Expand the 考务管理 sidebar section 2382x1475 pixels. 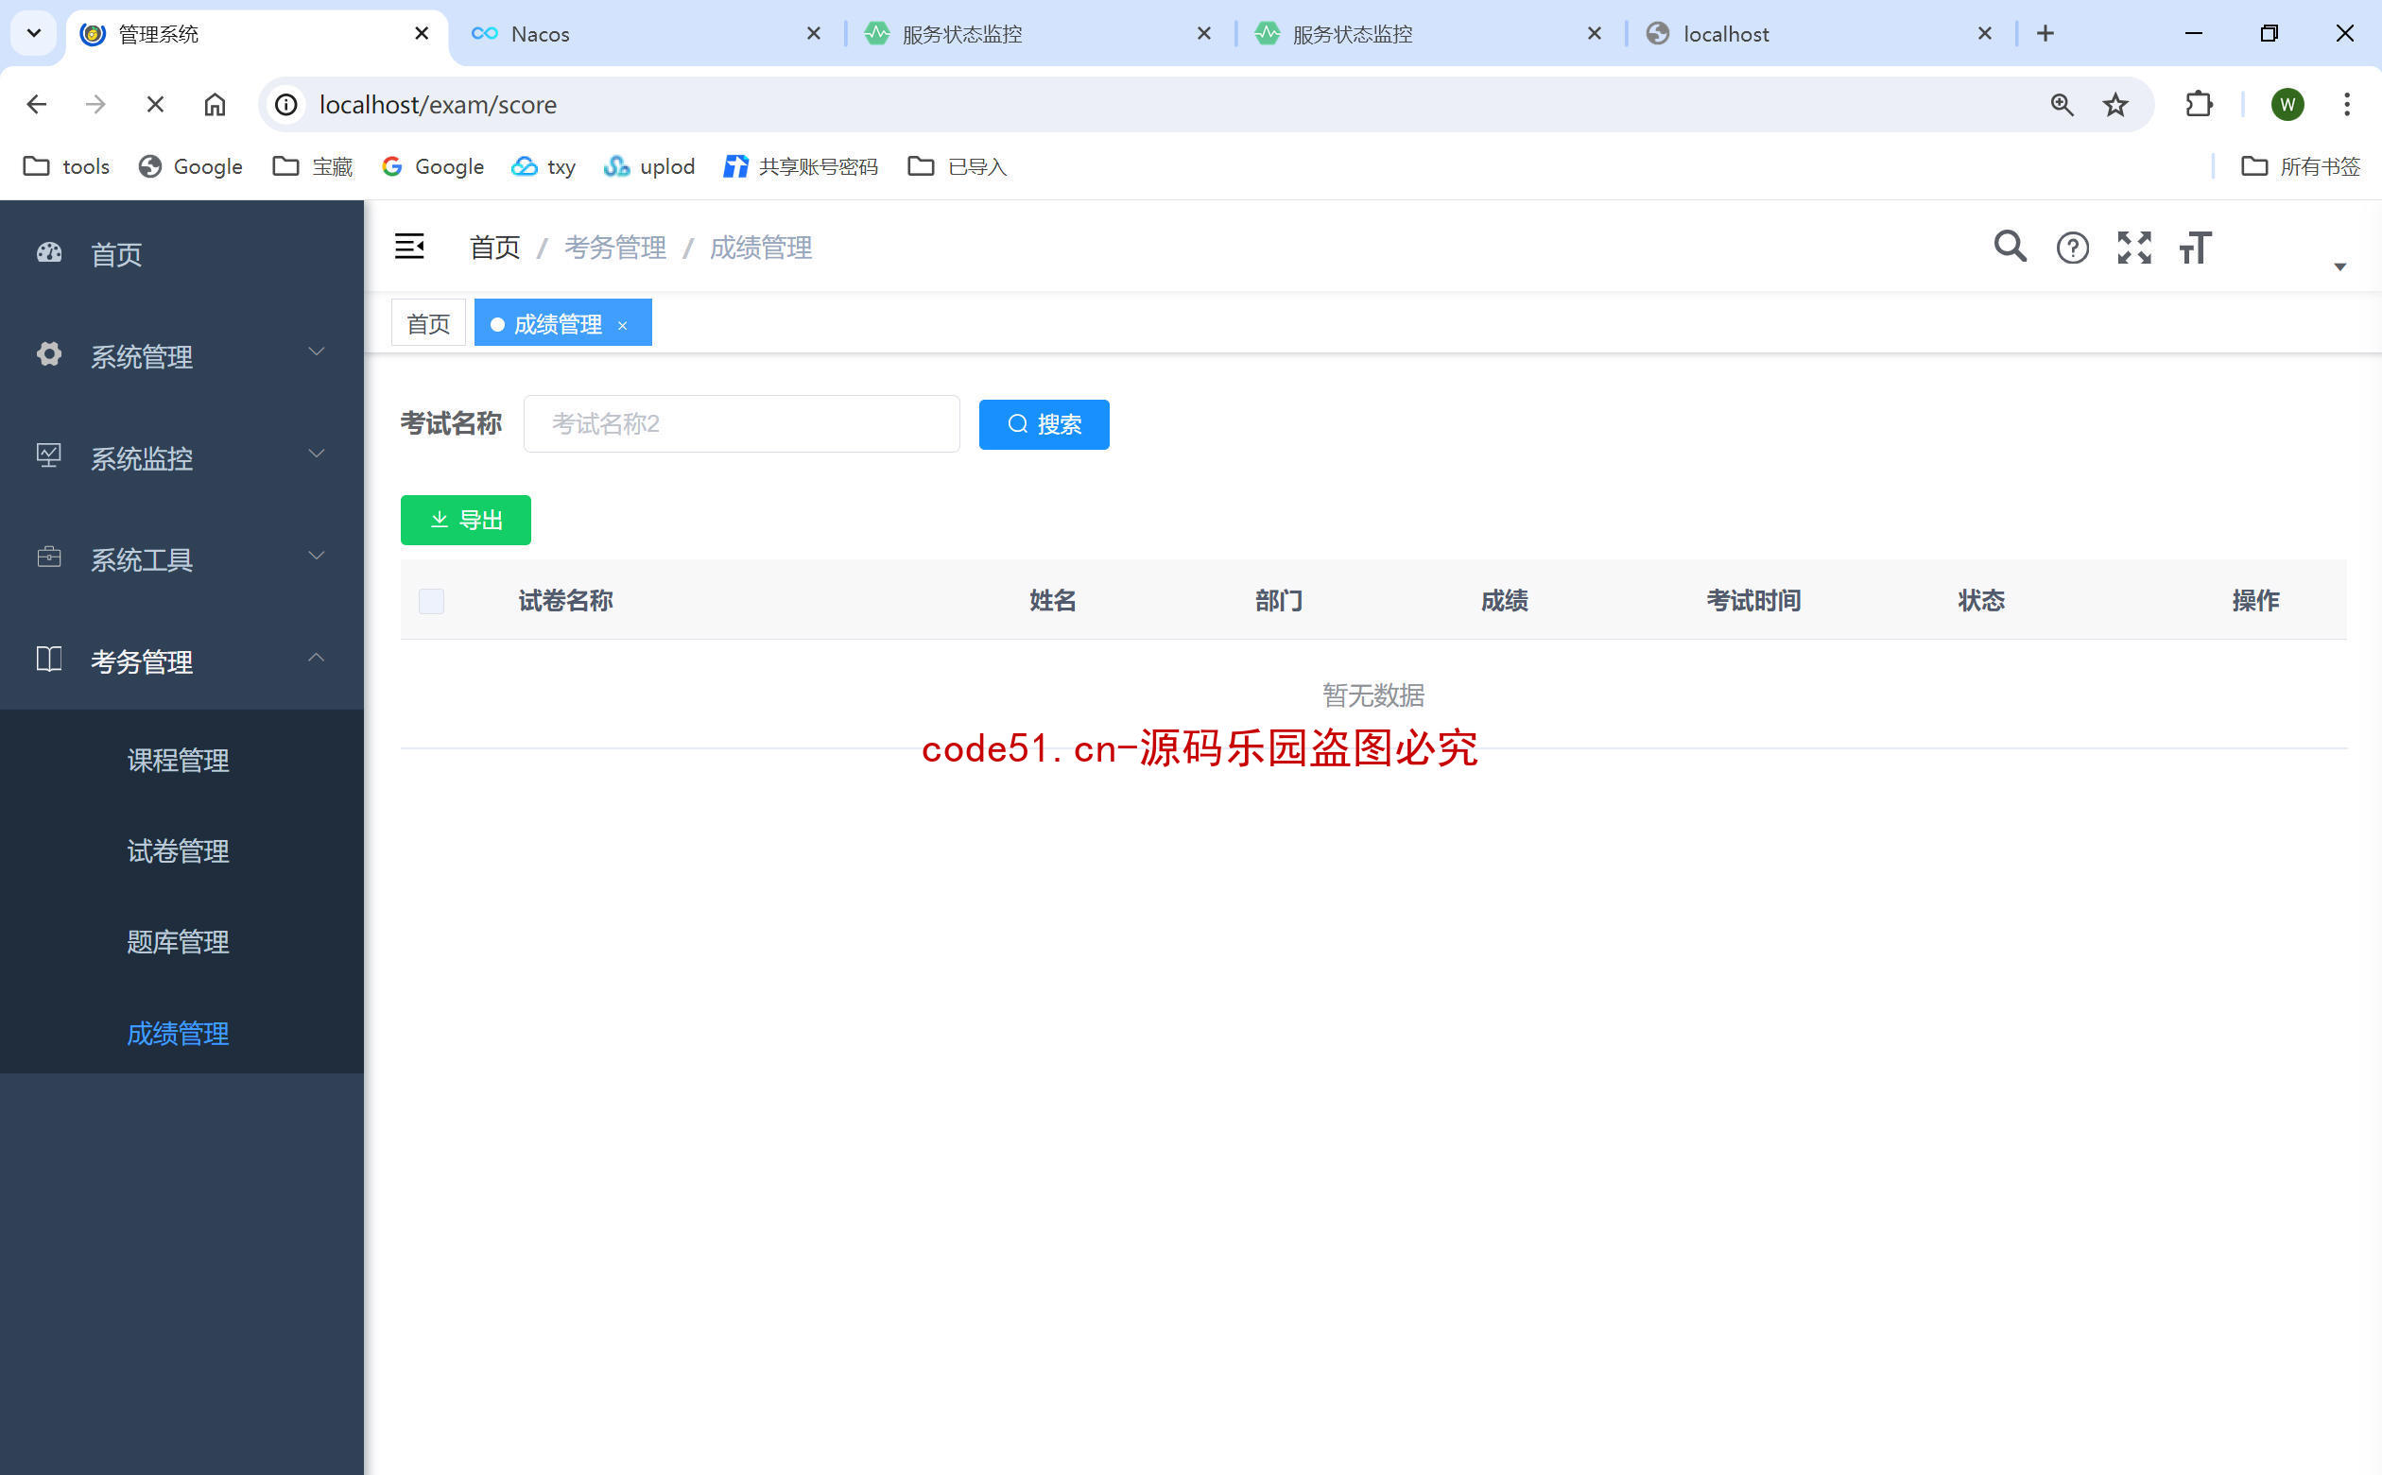pos(181,660)
